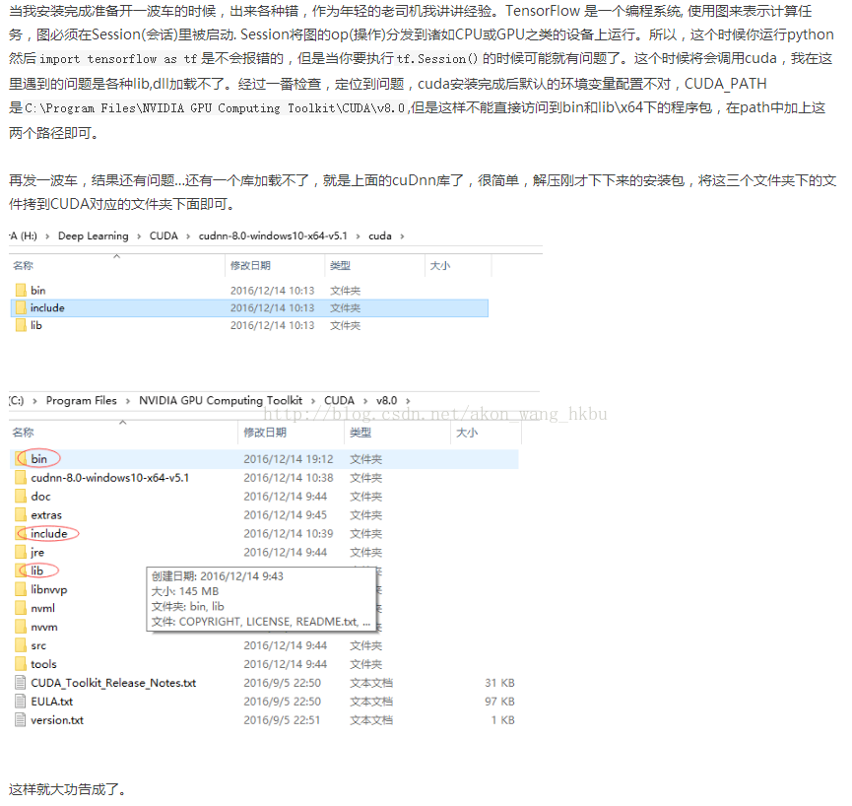Select the CUDA_Toolkit_Release_Notes.txt file name
The image size is (852, 806).
(113, 683)
